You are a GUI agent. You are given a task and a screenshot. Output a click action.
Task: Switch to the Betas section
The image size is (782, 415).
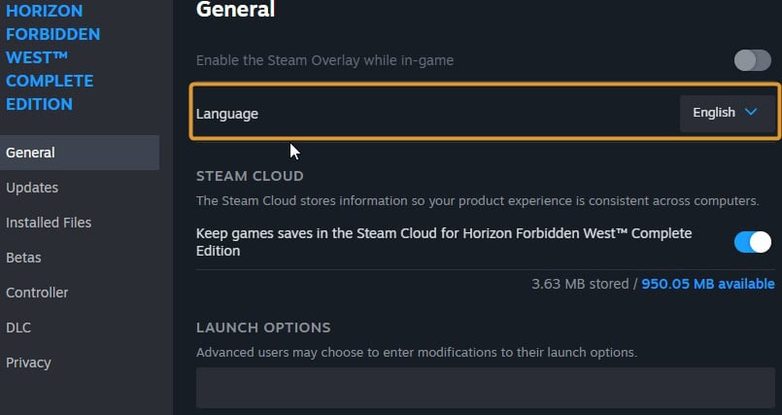(23, 258)
